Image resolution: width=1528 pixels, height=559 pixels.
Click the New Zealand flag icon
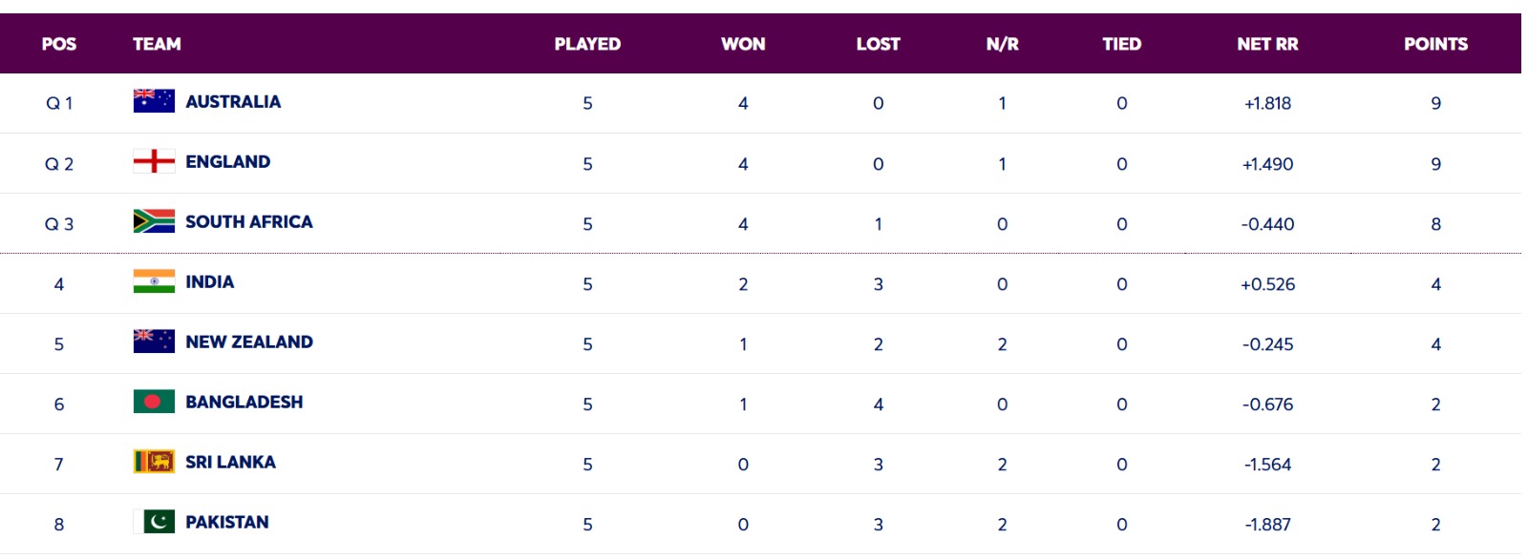pos(154,342)
